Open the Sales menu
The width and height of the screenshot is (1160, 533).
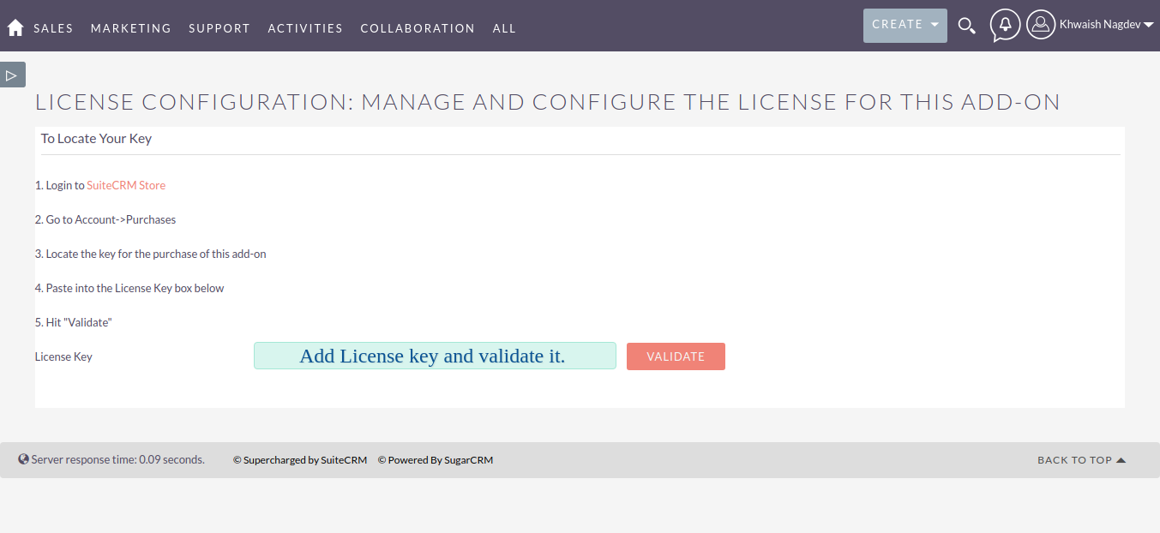tap(53, 28)
